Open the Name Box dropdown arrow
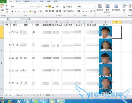The width and height of the screenshot is (132, 103). (x=19, y=19)
